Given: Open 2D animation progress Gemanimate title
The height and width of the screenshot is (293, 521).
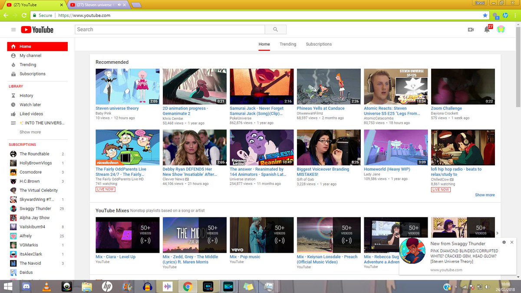Looking at the screenshot, I should click(x=185, y=111).
